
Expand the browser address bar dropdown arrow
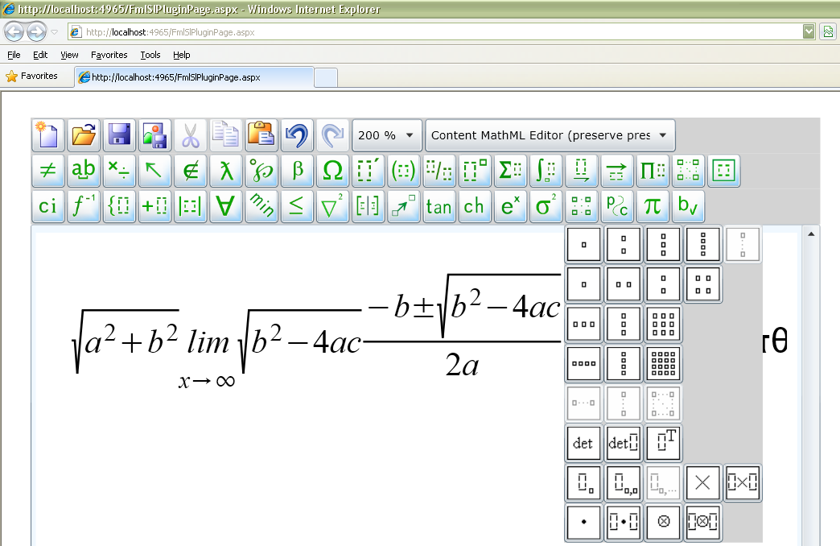click(809, 31)
